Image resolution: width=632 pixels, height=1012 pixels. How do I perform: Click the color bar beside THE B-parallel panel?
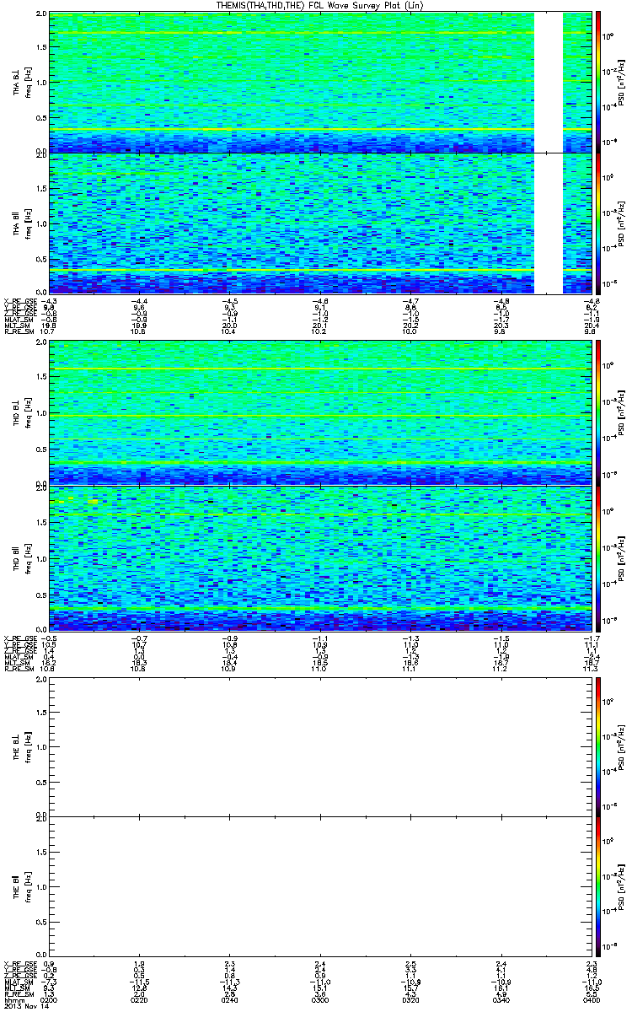pyautogui.click(x=597, y=885)
